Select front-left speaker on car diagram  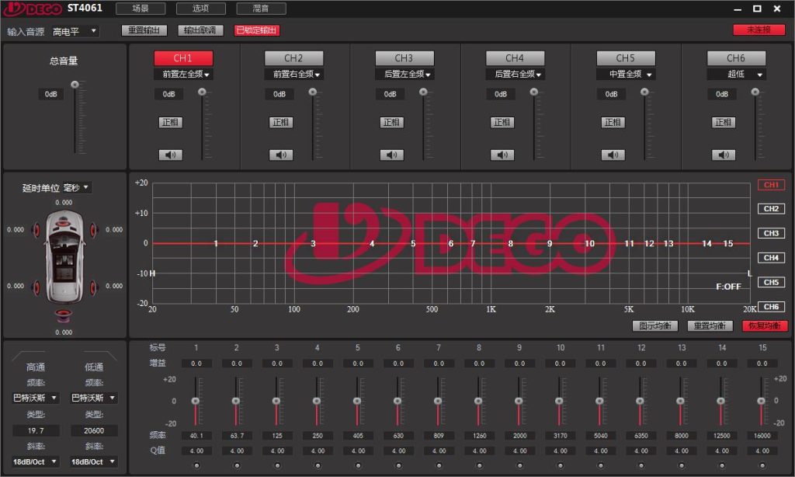click(x=36, y=230)
